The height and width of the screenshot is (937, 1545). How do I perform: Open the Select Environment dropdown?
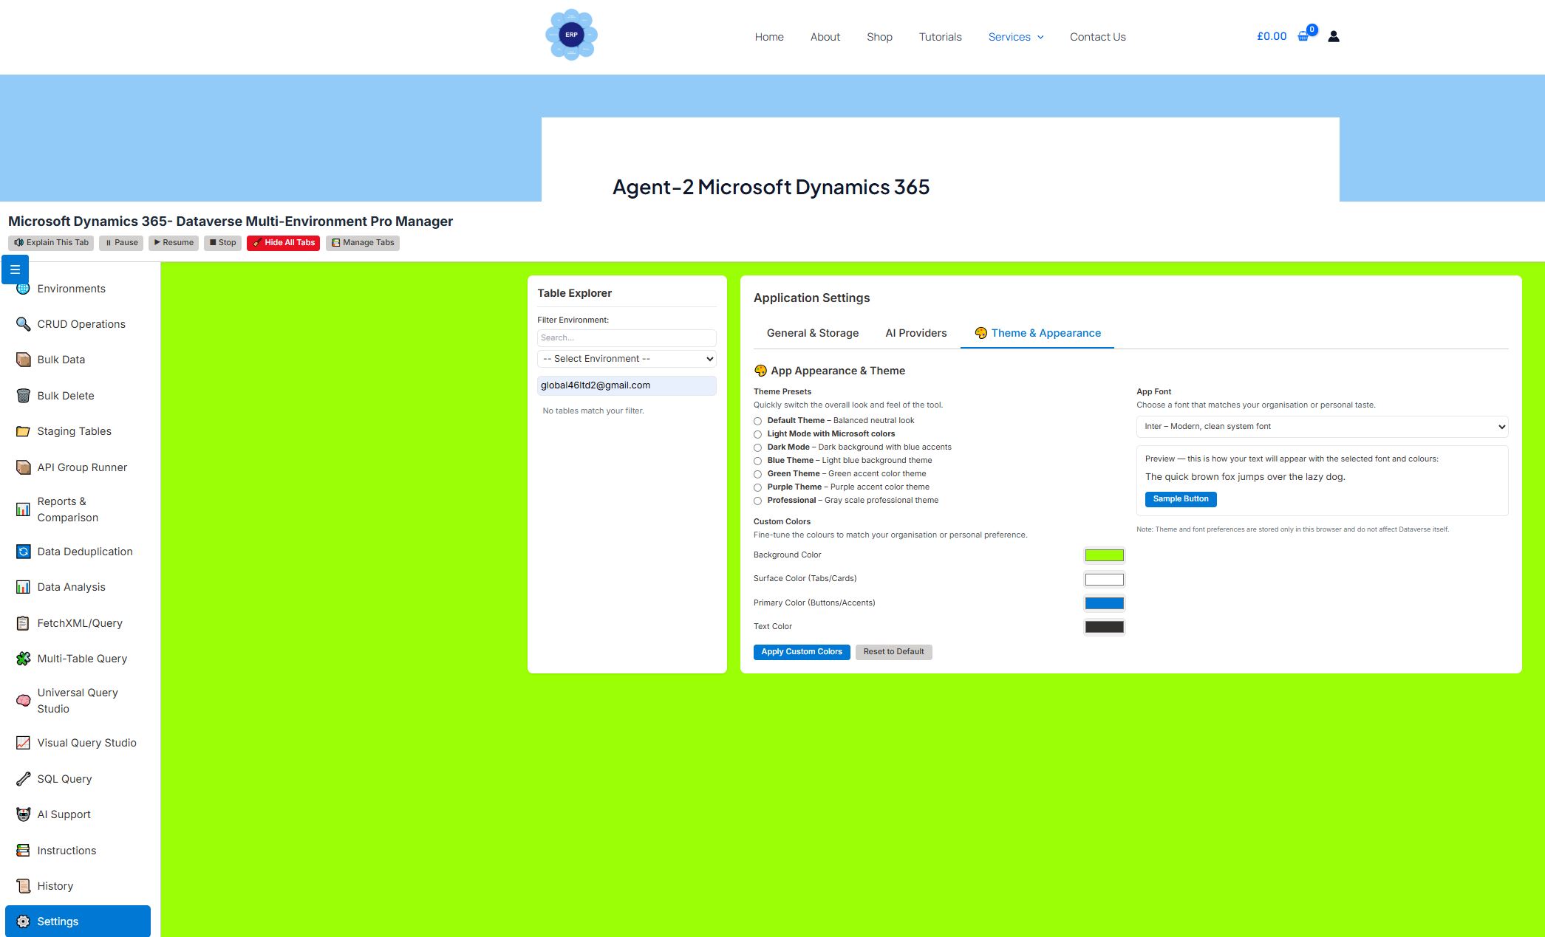coord(626,358)
